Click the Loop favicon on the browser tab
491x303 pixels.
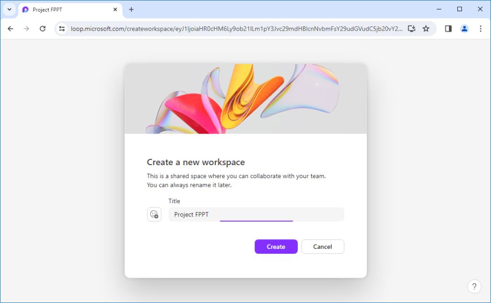point(25,9)
